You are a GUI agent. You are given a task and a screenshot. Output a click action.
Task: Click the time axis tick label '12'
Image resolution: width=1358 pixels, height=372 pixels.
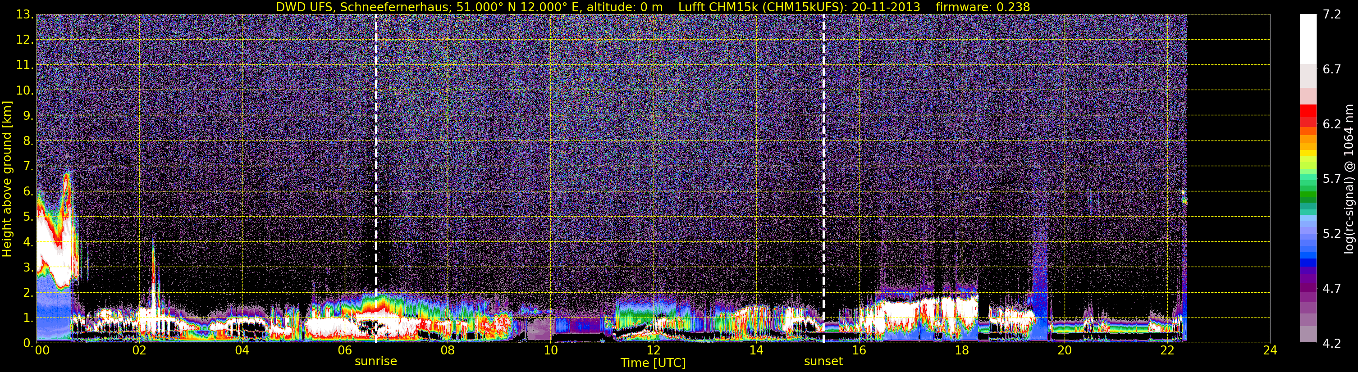click(653, 350)
